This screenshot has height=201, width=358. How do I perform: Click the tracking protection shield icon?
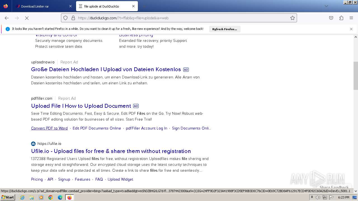(65, 18)
